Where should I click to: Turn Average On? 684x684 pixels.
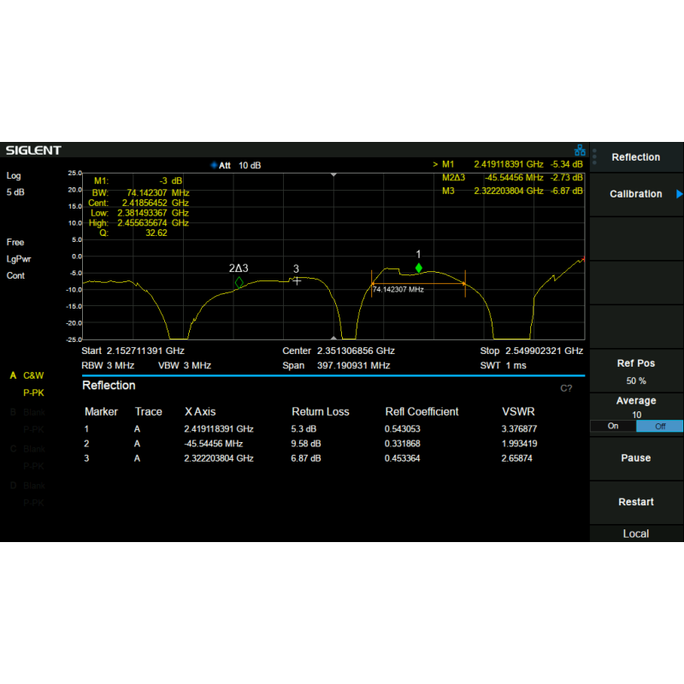tap(612, 426)
